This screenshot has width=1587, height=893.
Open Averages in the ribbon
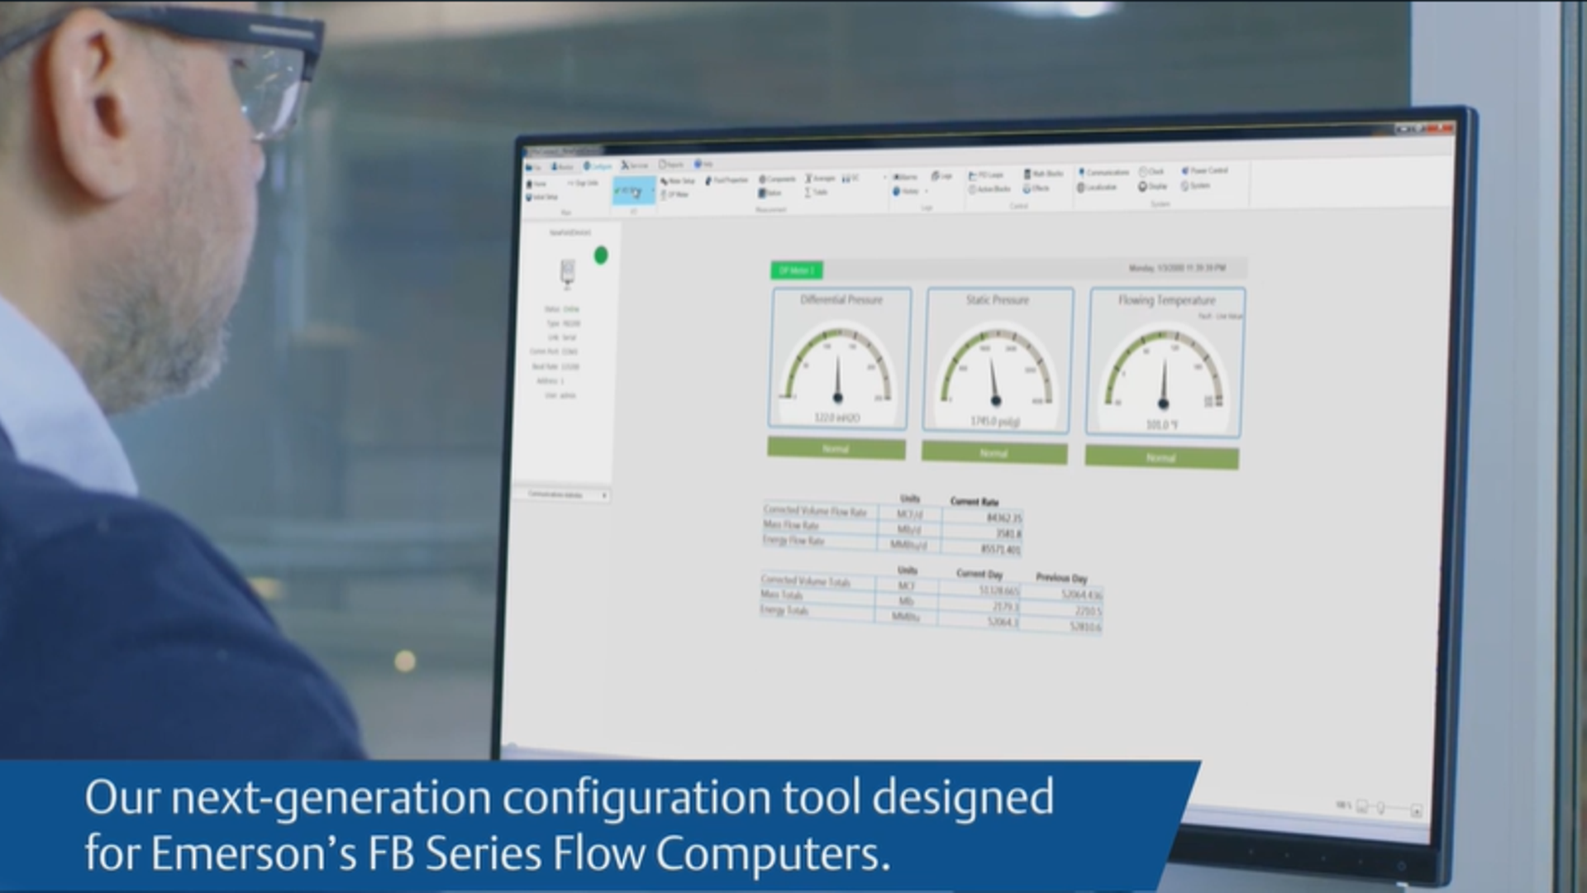[x=821, y=179]
